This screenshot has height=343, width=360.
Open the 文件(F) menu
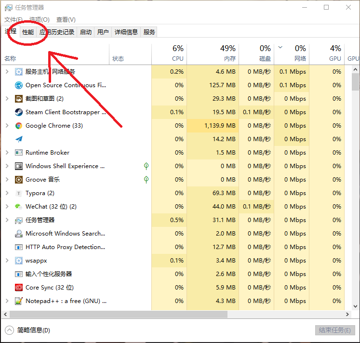tap(13, 20)
